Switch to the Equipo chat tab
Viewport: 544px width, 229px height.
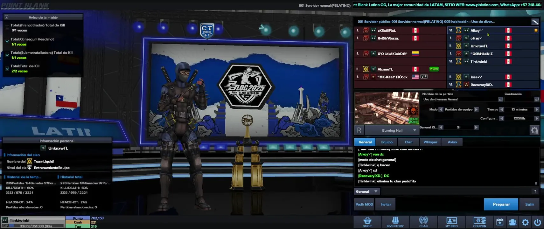[x=387, y=142]
